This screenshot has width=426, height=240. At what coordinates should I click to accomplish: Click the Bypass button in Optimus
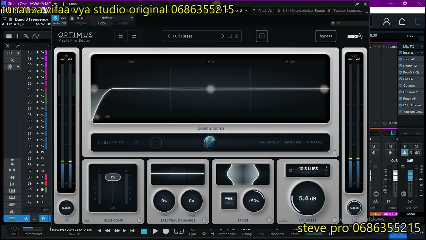tap(326, 36)
